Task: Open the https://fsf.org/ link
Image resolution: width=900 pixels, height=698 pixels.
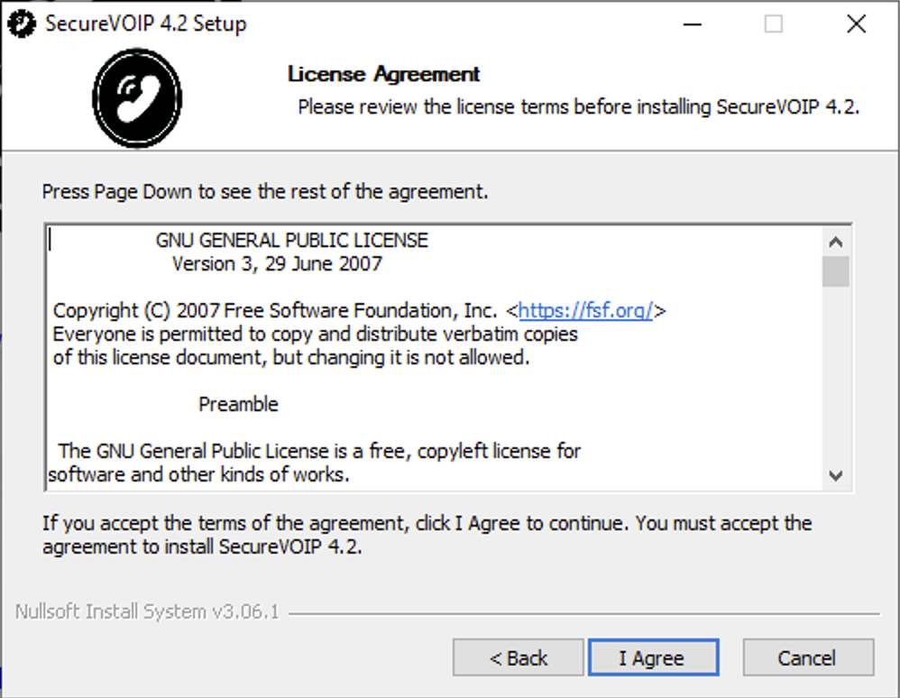Action: click(x=585, y=310)
